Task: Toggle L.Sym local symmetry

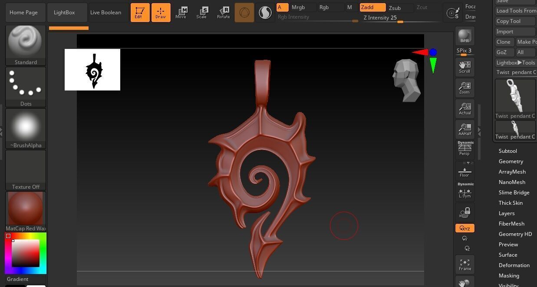Action: pyautogui.click(x=465, y=191)
